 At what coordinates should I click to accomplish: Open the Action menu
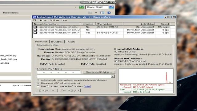(x=43, y=20)
